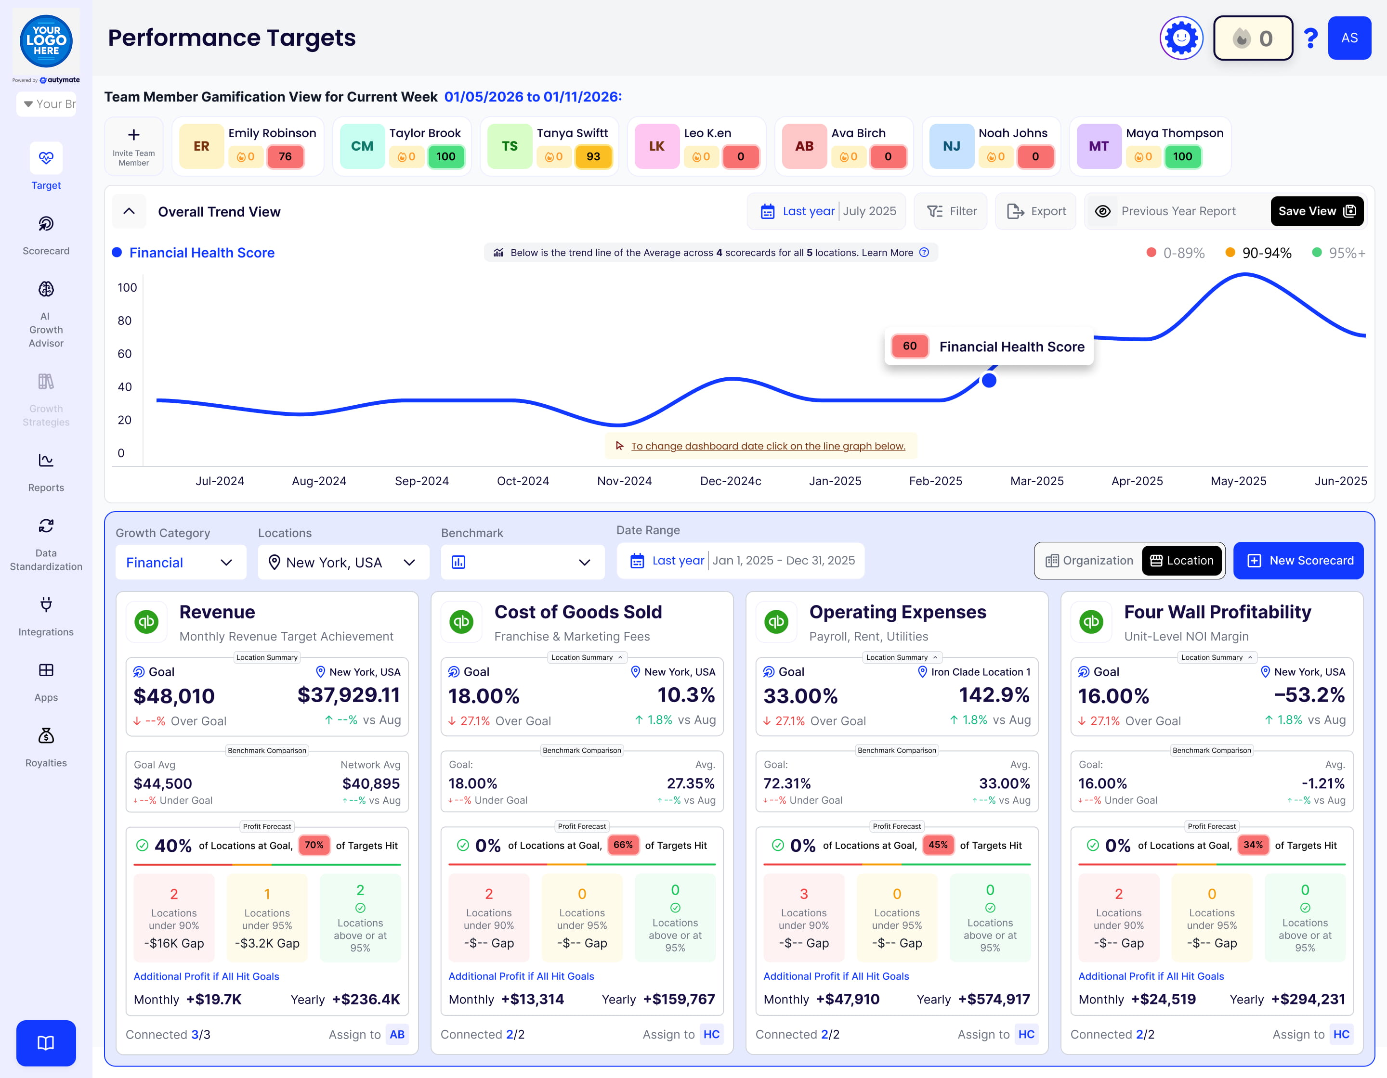The height and width of the screenshot is (1078, 1387).
Task: Expand the New York, USA locations dropdown
Action: [343, 562]
